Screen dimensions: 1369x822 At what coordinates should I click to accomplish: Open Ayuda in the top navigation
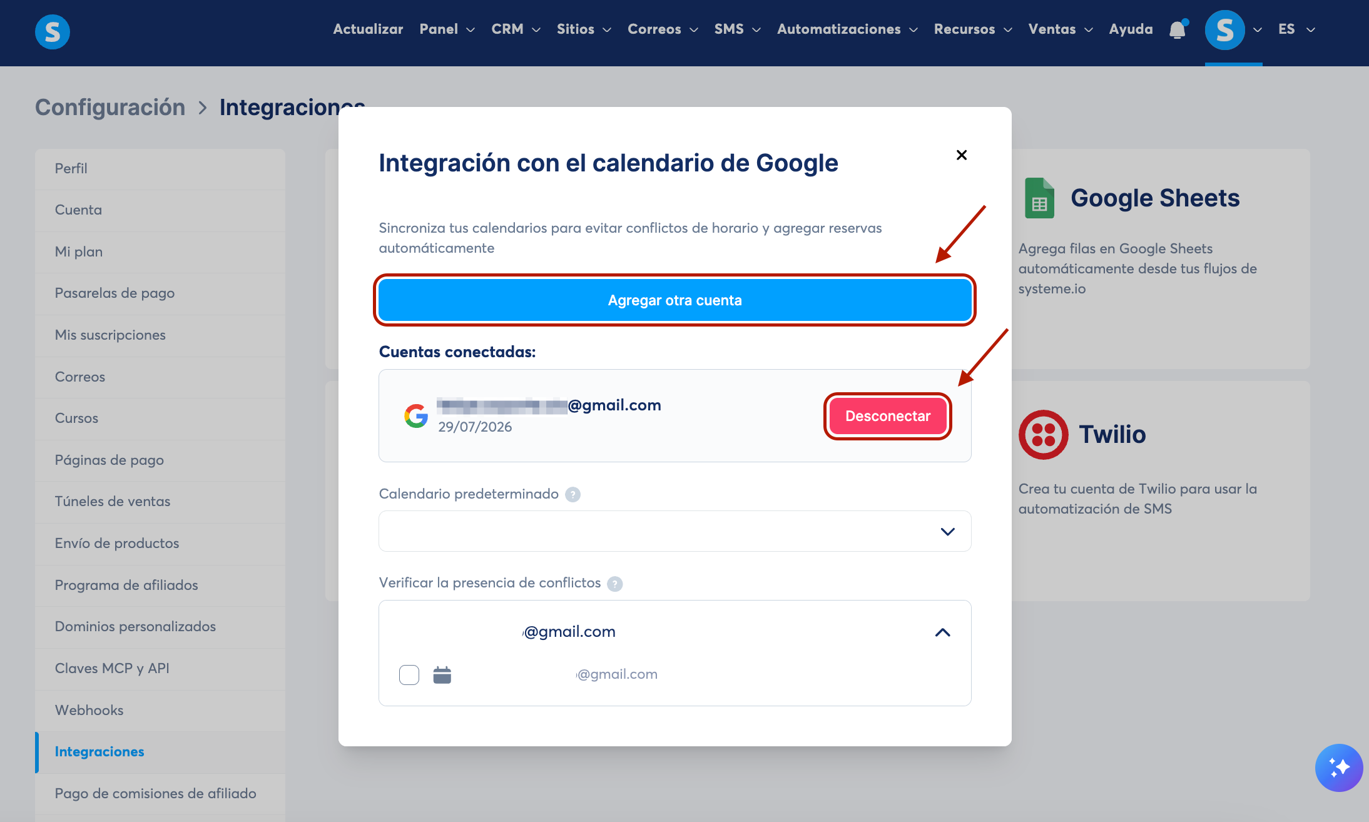(x=1131, y=29)
